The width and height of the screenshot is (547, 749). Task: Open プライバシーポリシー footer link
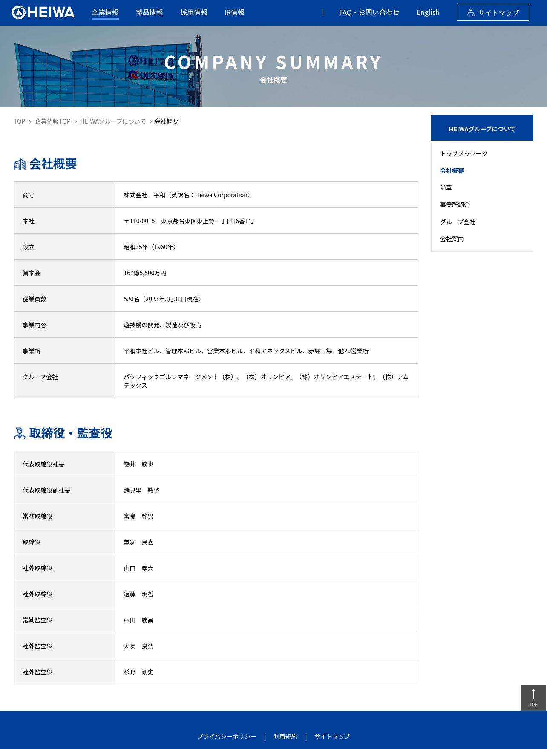tap(227, 736)
